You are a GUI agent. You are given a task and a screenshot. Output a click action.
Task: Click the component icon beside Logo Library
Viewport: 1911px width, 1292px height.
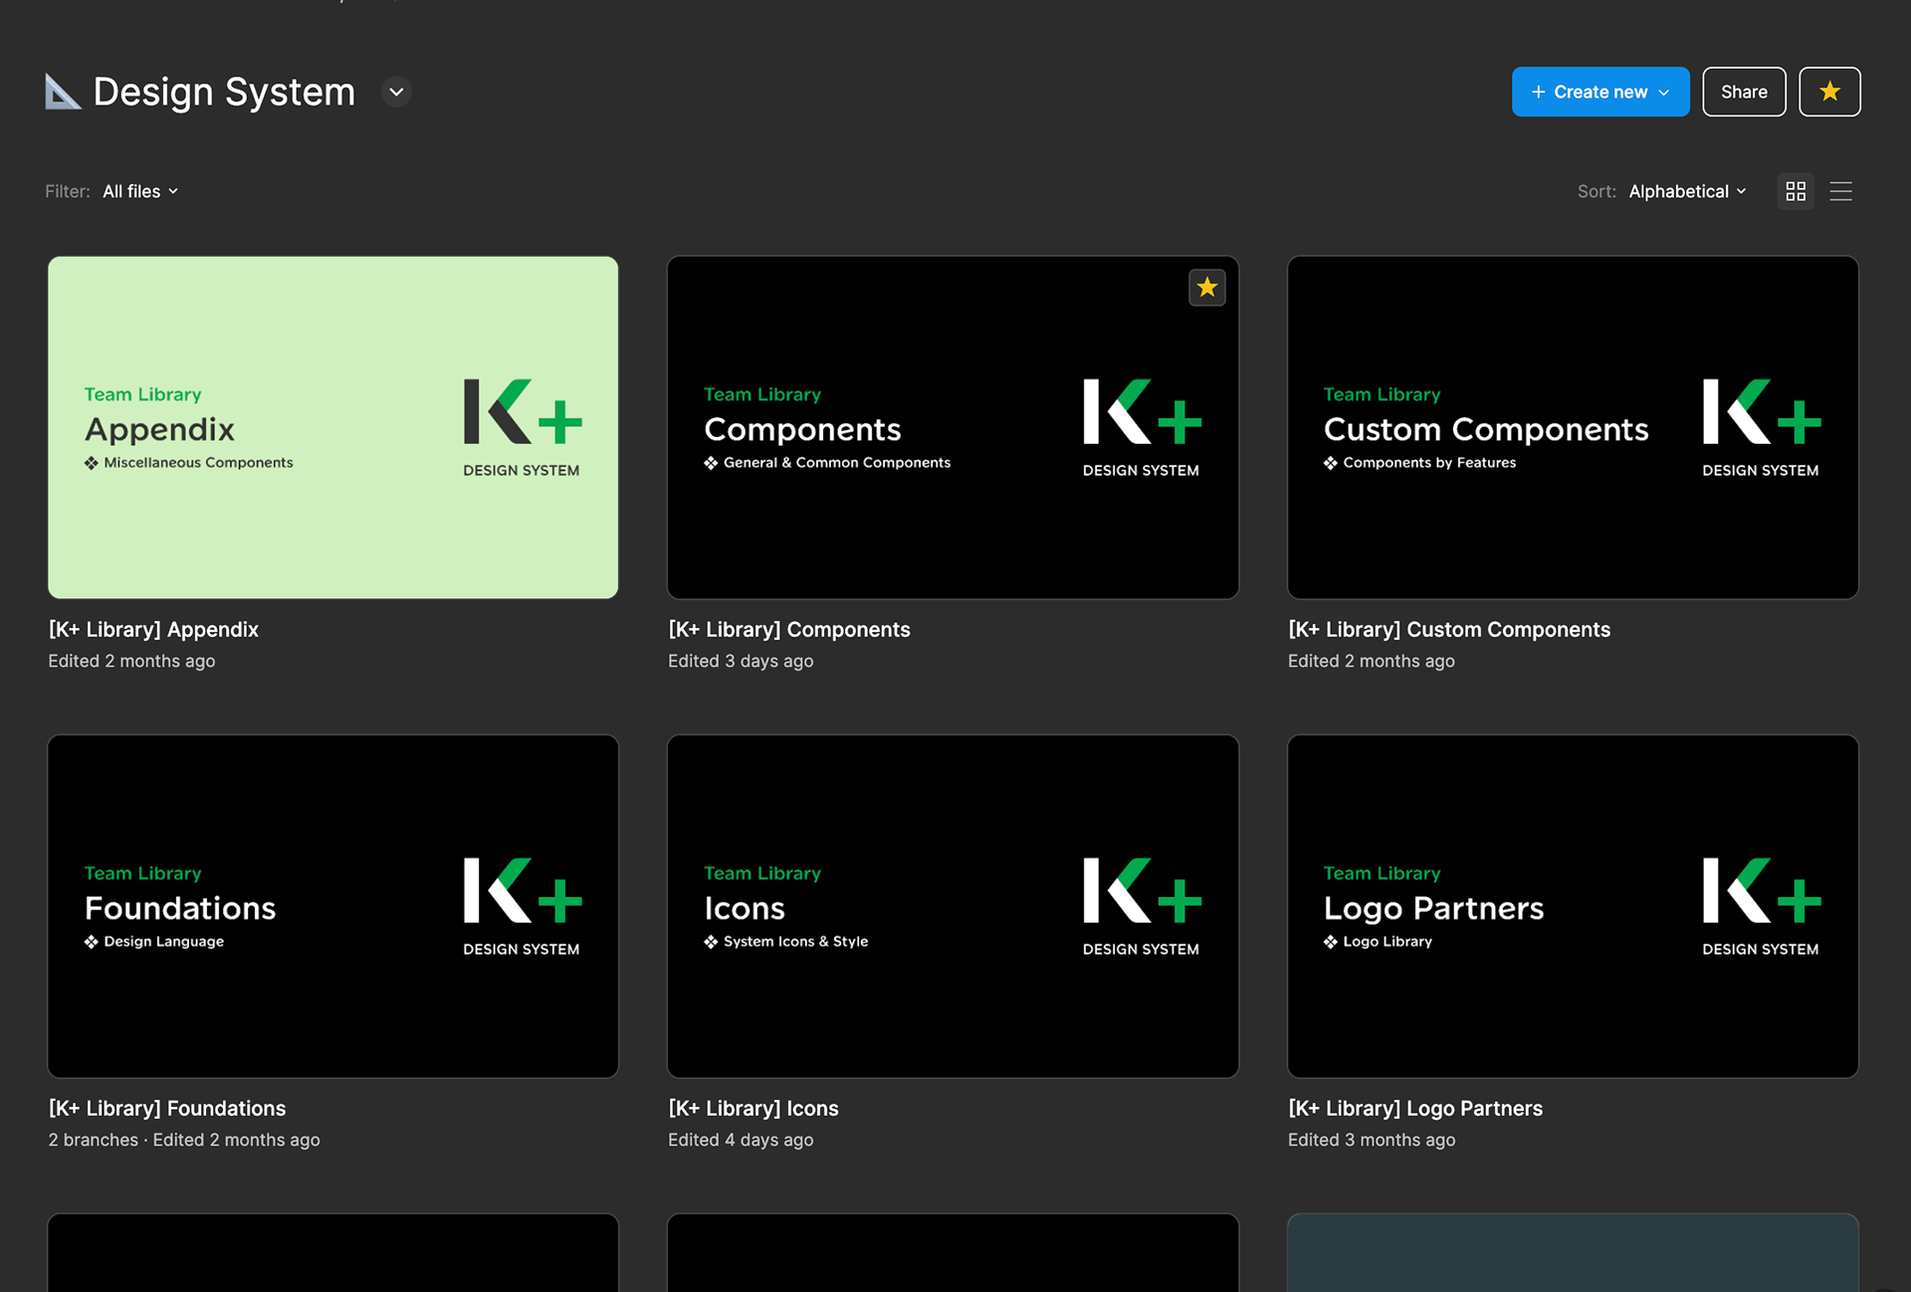click(1331, 942)
